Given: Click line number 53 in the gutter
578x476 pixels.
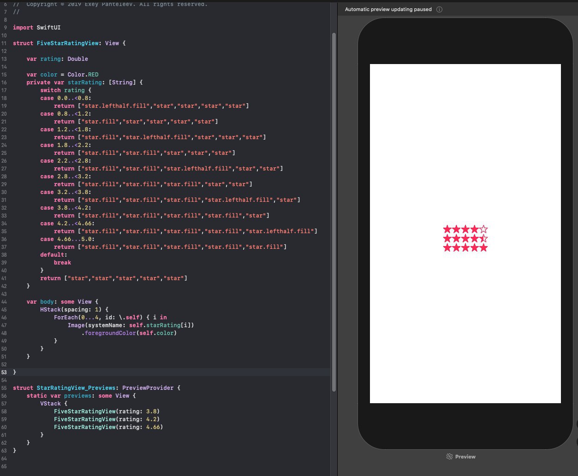Looking at the screenshot, I should point(4,372).
